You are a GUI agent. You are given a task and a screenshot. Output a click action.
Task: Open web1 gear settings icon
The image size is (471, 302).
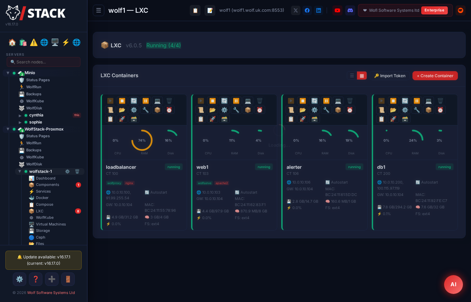click(x=224, y=110)
